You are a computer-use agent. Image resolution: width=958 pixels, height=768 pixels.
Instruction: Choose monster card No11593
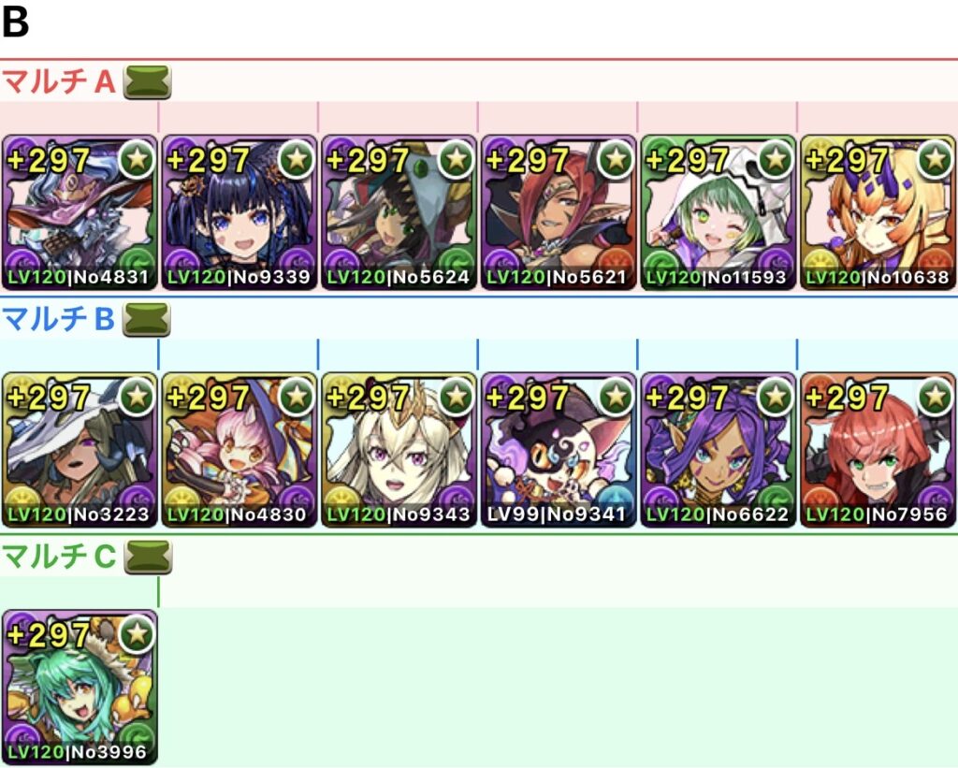coord(718,212)
